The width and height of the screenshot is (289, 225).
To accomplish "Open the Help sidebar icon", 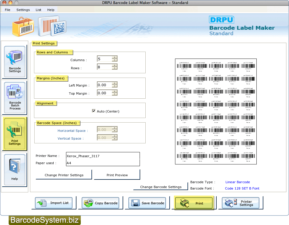I will click(x=15, y=170).
